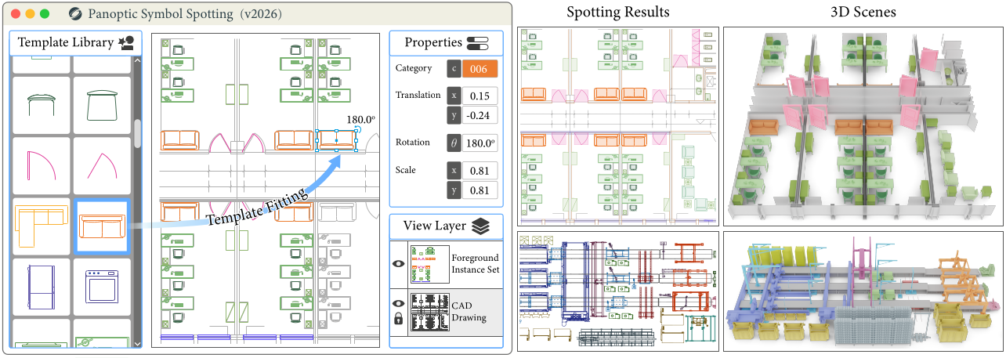This screenshot has height=358, width=1006.
Task: Select the yellow L-shaped sofa template
Action: [42, 226]
